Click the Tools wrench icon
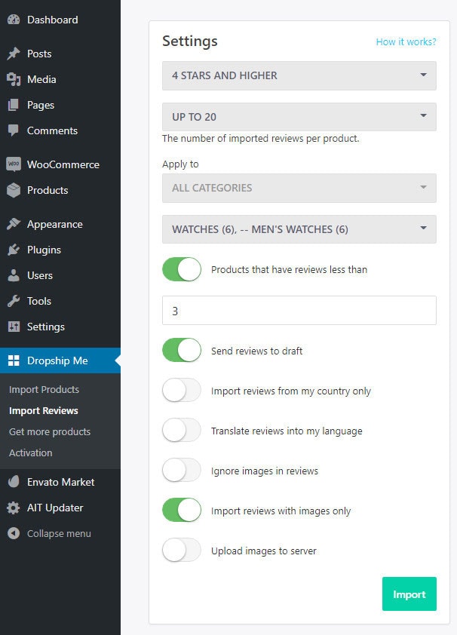The height and width of the screenshot is (635, 457). point(14,301)
